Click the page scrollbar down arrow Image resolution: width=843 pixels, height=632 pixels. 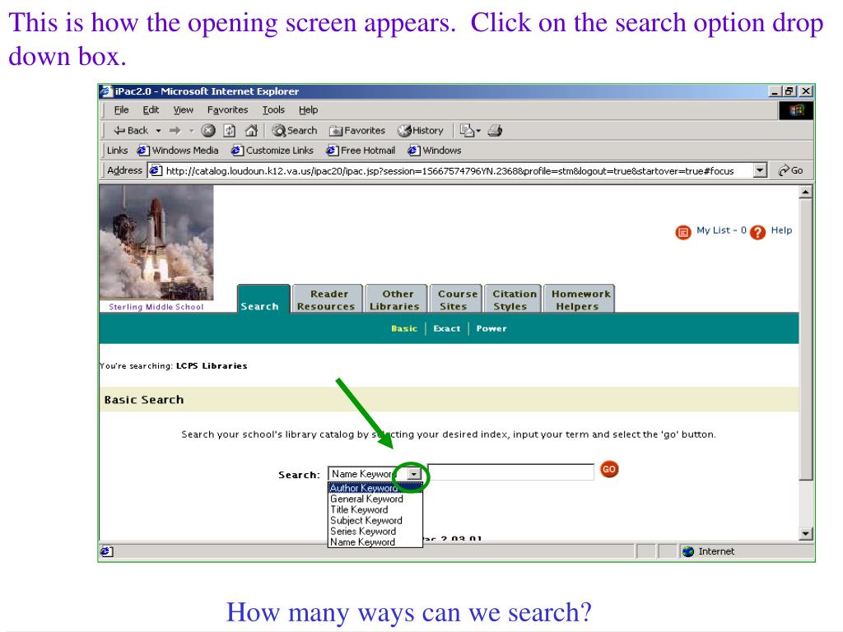[x=805, y=533]
